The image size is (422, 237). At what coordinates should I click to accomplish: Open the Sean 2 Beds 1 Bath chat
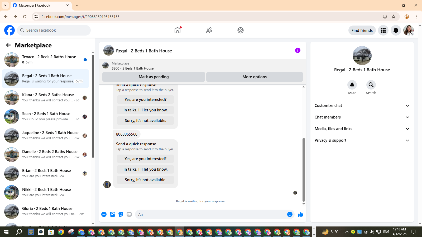45,117
